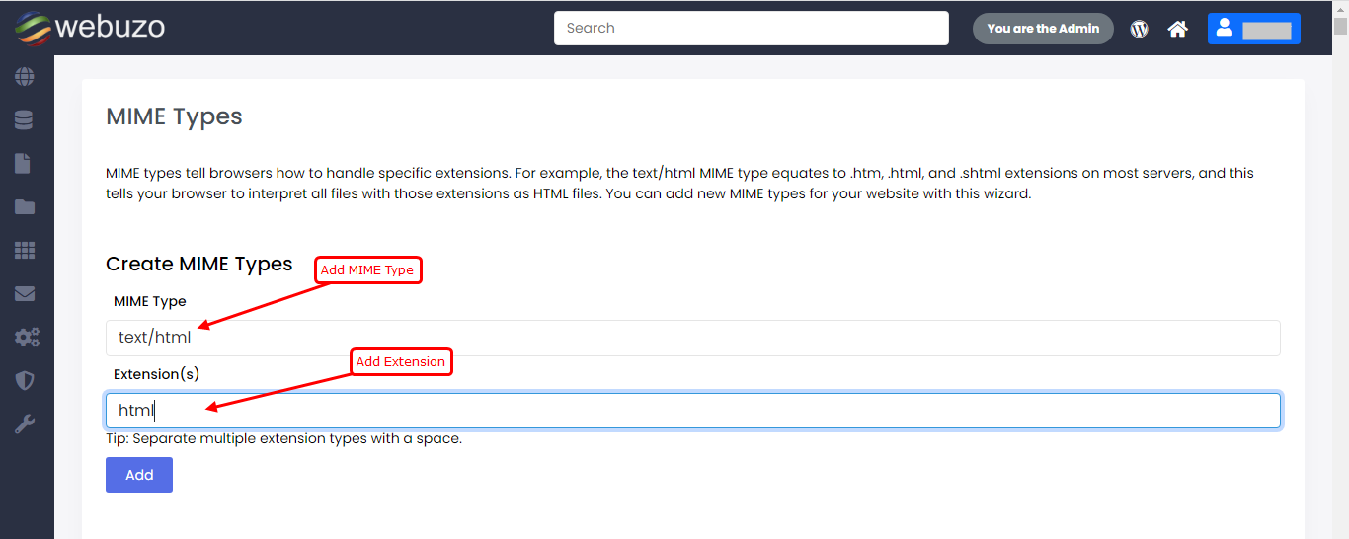Screen dimensions: 1349x539
Task: Click the MIME Type text field
Action: click(x=692, y=338)
